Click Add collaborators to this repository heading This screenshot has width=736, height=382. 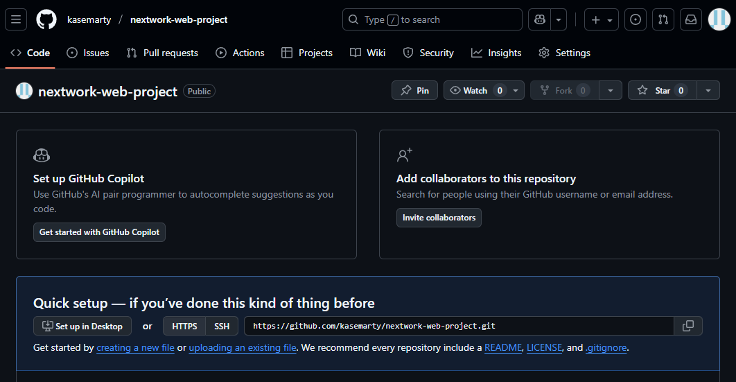(x=486, y=179)
